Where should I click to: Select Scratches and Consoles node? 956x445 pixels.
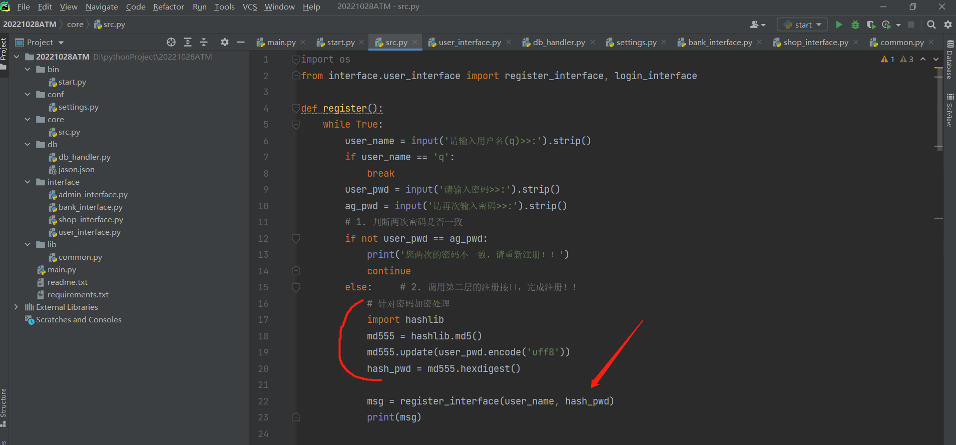(79, 320)
